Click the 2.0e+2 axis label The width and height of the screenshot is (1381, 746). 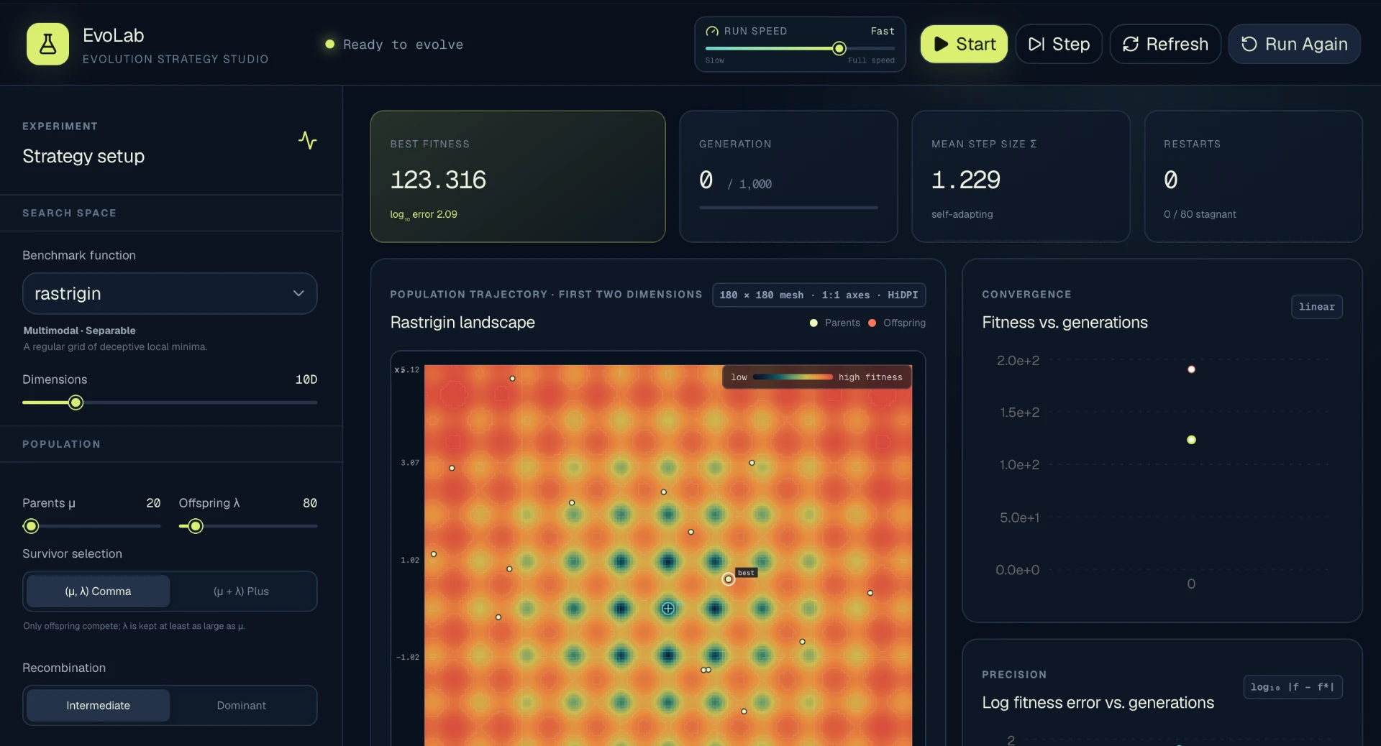click(1018, 361)
